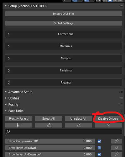Expand the Rigging section
Screen dimensions: 125x157
tap(64, 83)
